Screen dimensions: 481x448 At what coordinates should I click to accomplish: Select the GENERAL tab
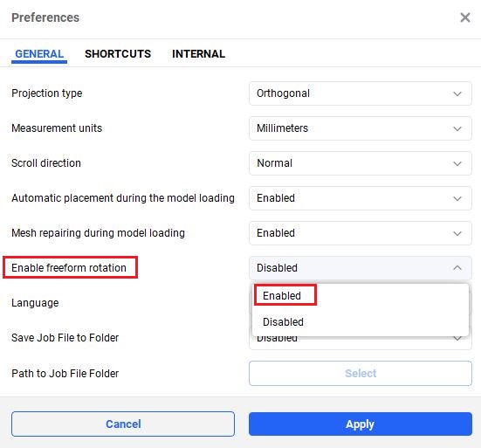[39, 53]
